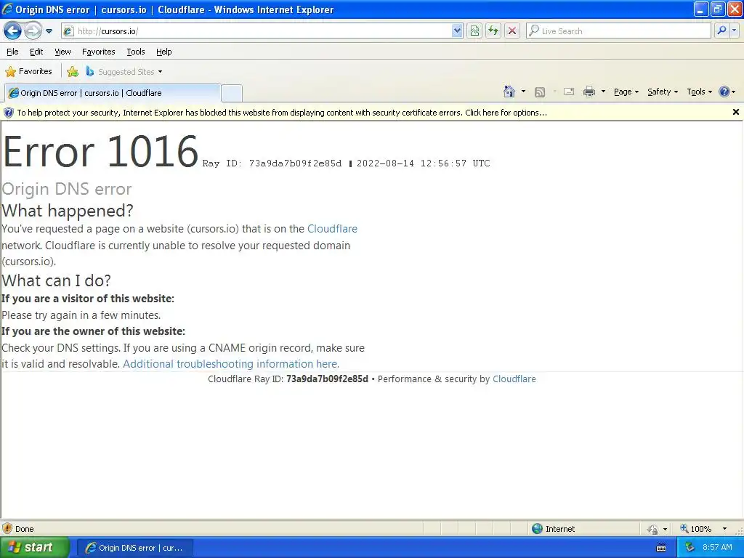Image resolution: width=744 pixels, height=558 pixels.
Task: Click the security information bar message
Action: [x=282, y=113]
